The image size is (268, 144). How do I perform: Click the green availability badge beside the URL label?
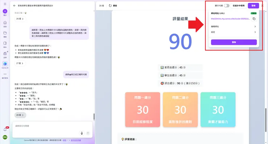[x=254, y=13]
